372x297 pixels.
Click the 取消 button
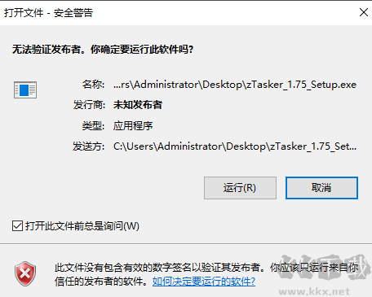(x=321, y=188)
